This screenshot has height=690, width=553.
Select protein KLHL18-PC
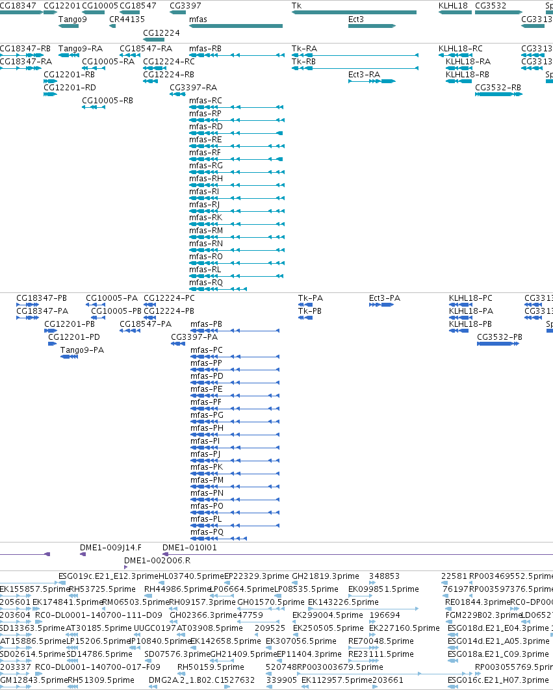click(x=470, y=298)
